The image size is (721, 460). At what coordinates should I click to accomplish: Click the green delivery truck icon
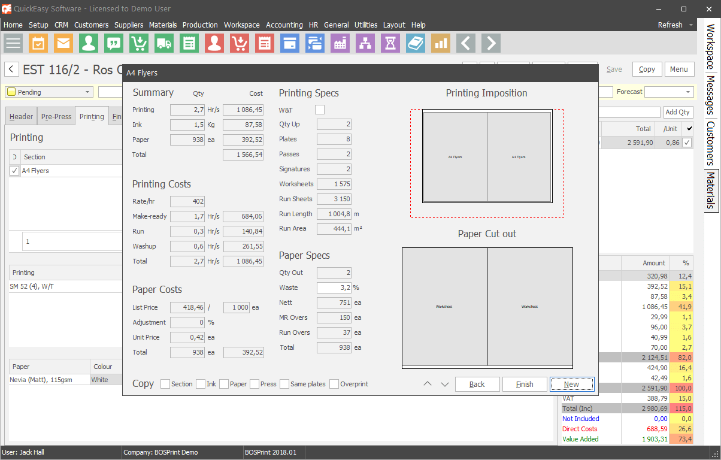164,43
